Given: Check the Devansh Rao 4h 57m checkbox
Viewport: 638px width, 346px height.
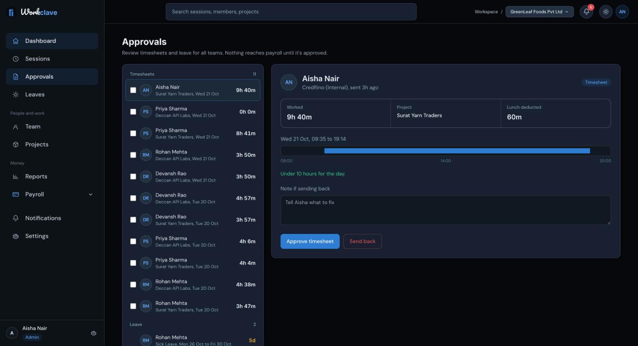Looking at the screenshot, I should (x=133, y=198).
